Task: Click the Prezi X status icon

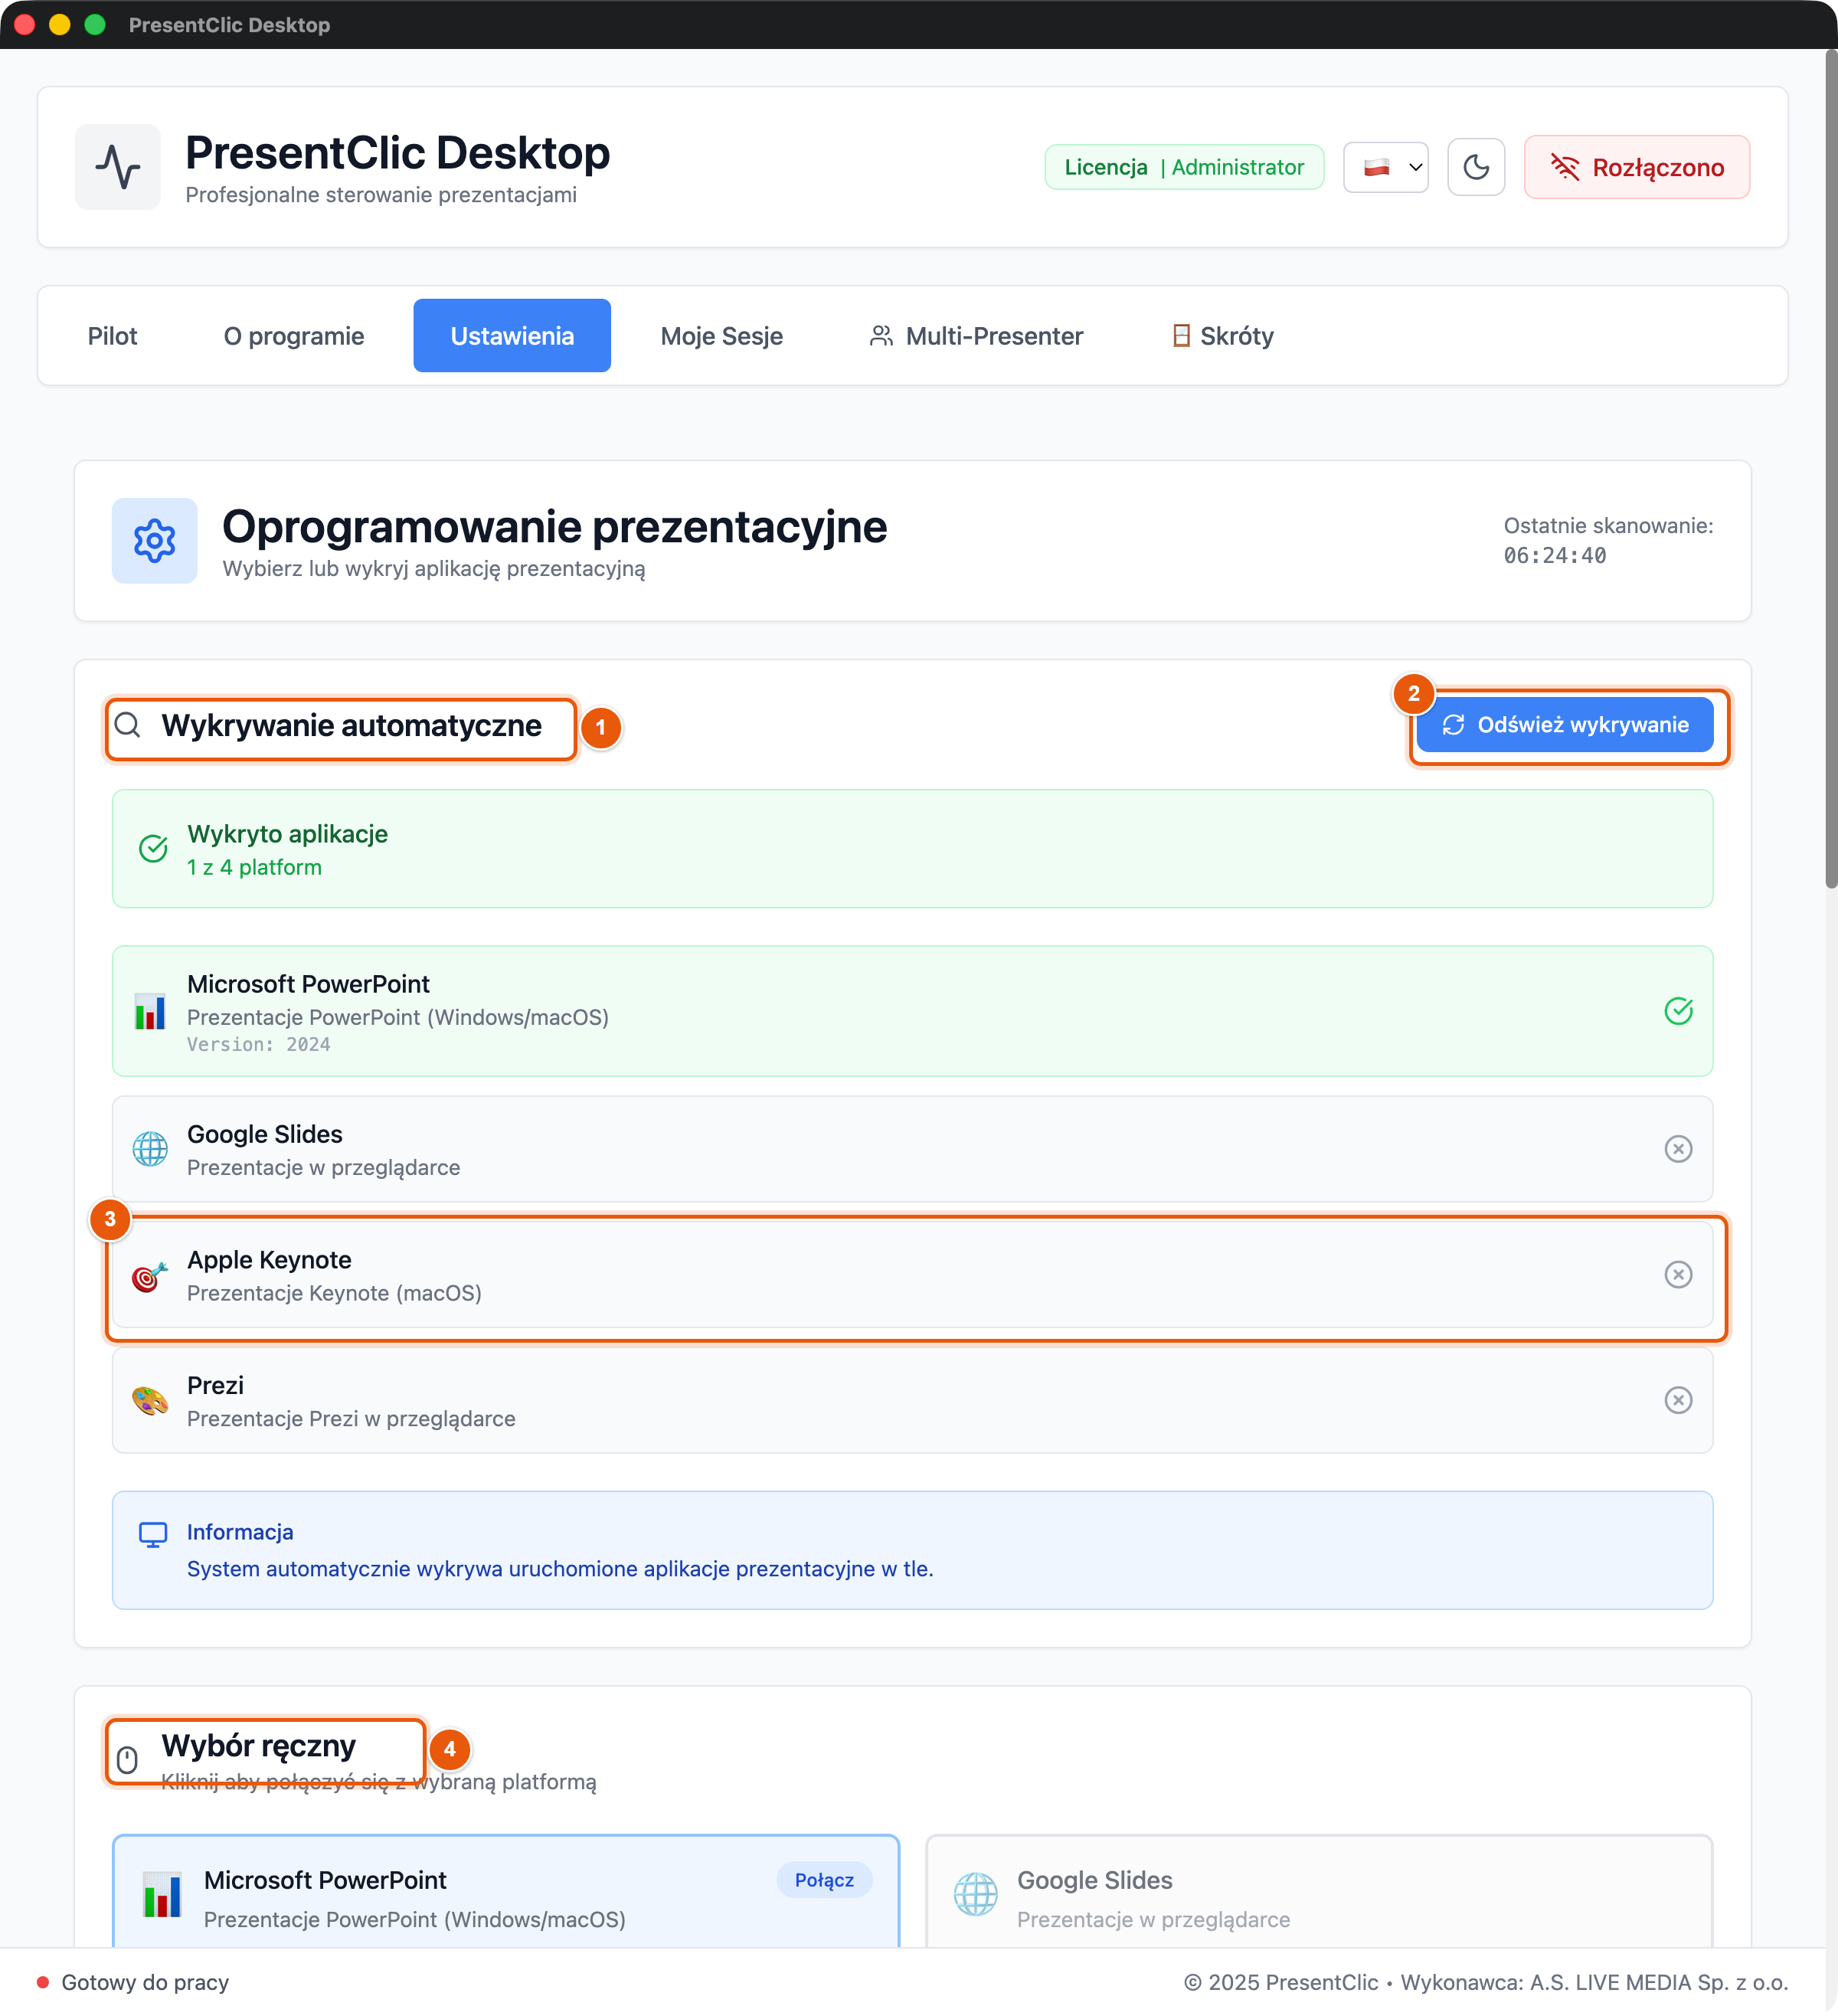Action: click(1678, 1400)
